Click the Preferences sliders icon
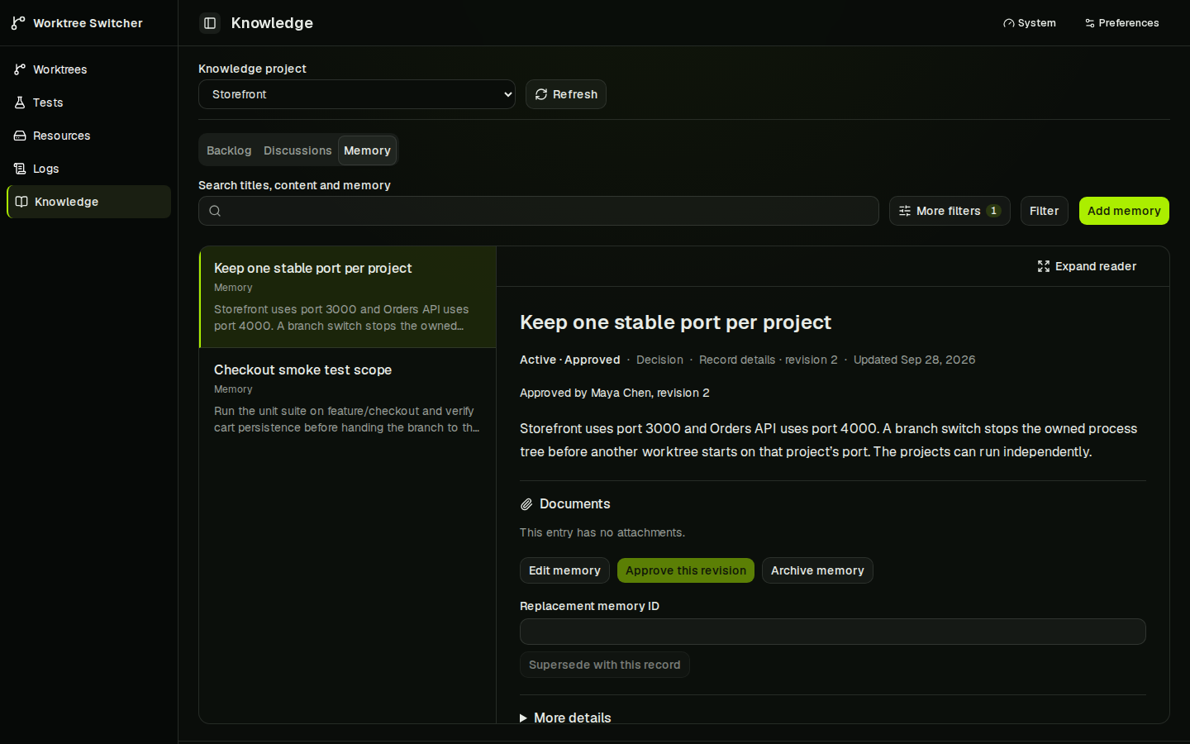Viewport: 1190px width, 744px height. (x=1089, y=23)
